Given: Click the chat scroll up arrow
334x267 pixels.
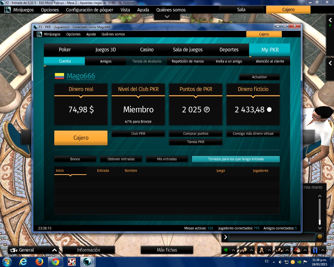Looking at the screenshot, I should click(x=320, y=196).
